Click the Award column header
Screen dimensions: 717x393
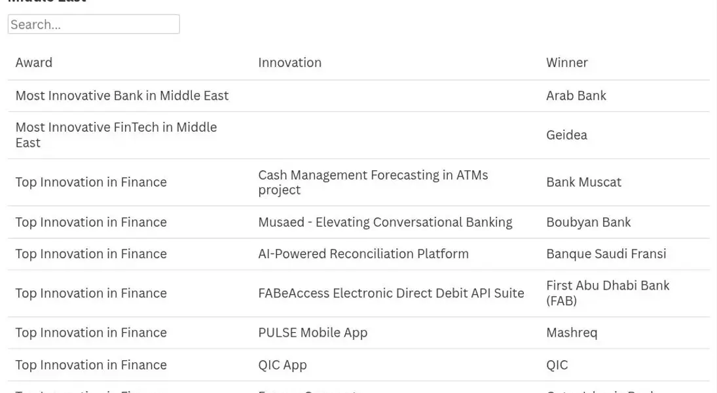tap(34, 62)
